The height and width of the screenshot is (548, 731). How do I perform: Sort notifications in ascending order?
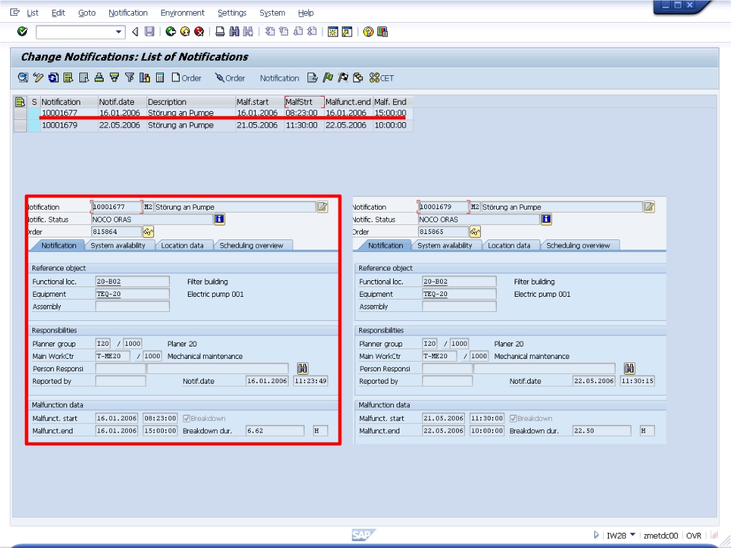(99, 77)
